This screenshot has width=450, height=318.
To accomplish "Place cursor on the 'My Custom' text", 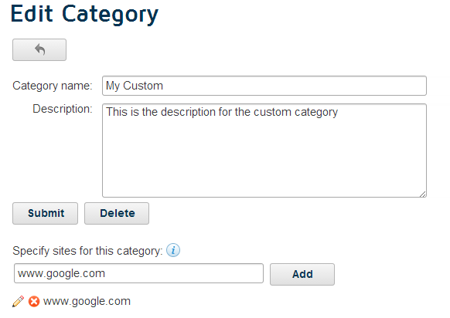I will click(135, 86).
